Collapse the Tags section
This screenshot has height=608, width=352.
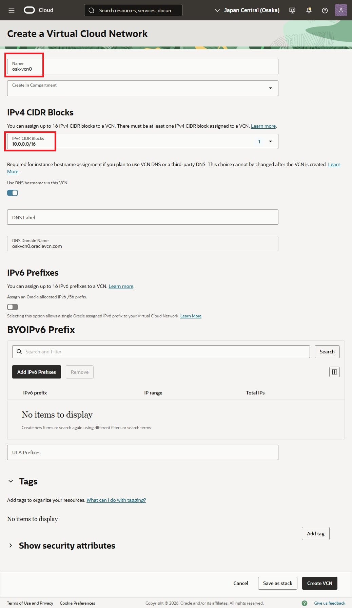pos(11,481)
